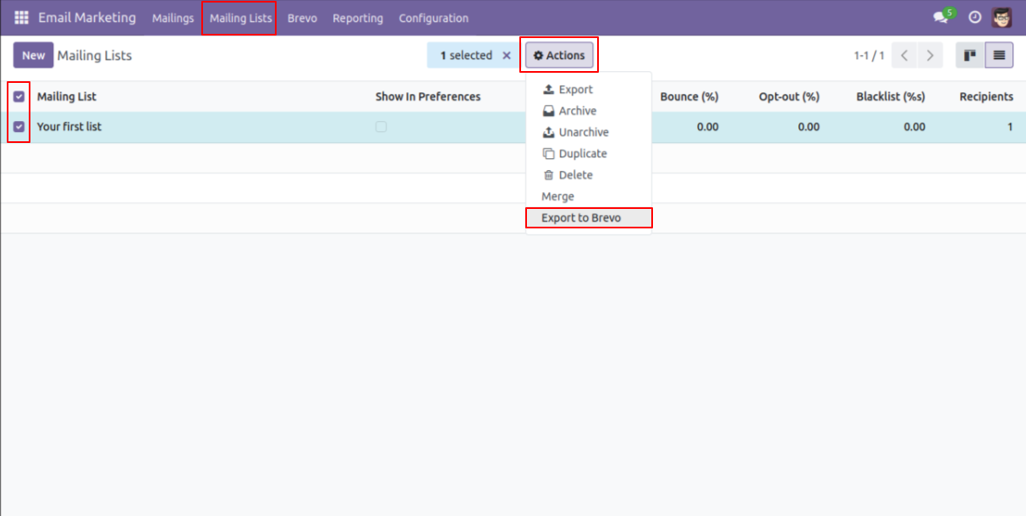Open the user avatar menu

pos(1001,18)
